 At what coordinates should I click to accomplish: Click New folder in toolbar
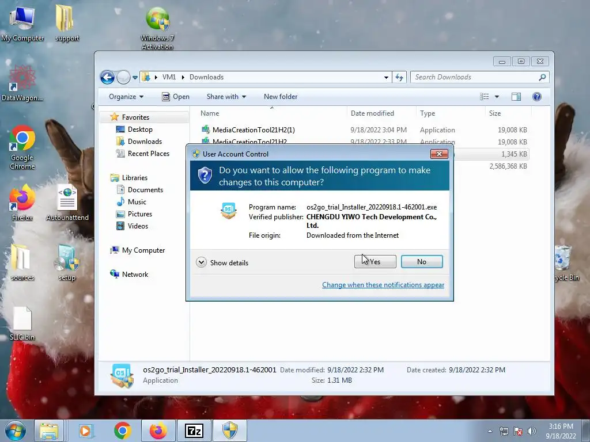[281, 97]
